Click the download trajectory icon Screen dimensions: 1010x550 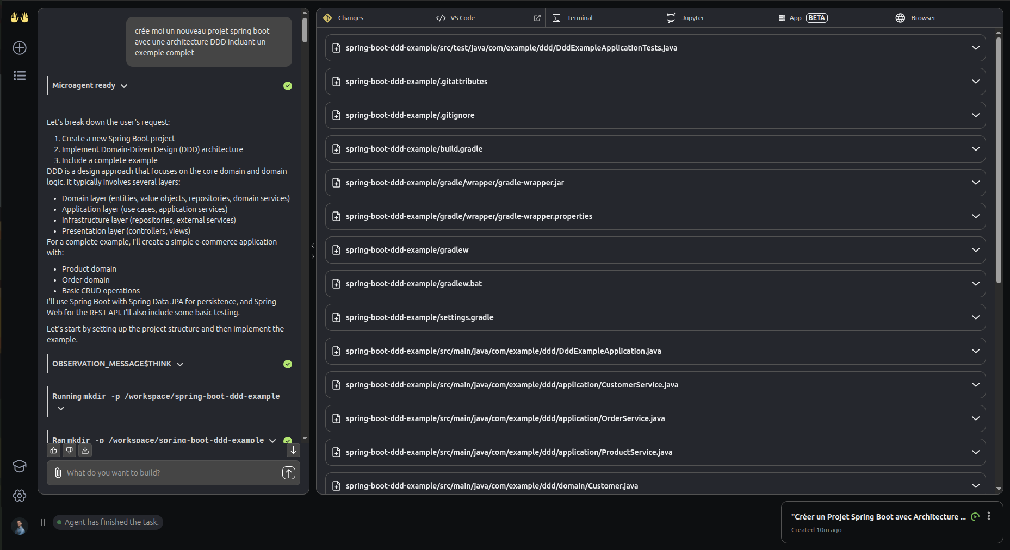pyautogui.click(x=85, y=451)
